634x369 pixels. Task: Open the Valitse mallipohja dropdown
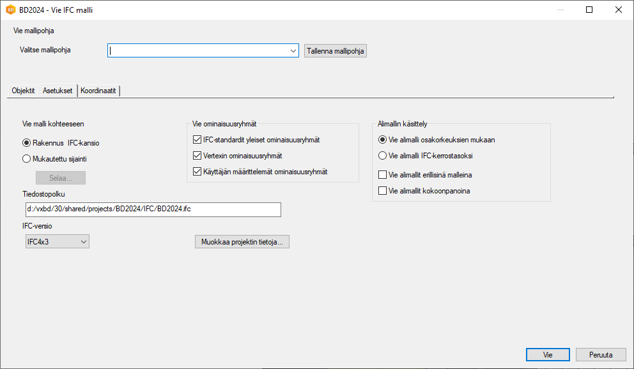coord(293,51)
